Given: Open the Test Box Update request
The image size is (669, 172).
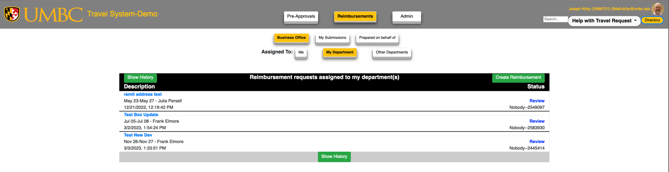Looking at the screenshot, I should click(x=141, y=115).
